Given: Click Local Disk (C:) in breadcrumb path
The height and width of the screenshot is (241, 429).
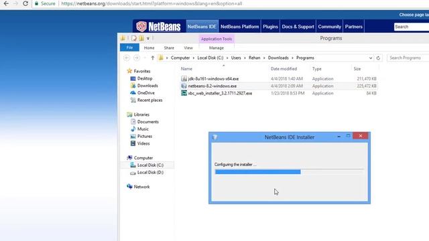Looking at the screenshot, I should (x=210, y=58).
